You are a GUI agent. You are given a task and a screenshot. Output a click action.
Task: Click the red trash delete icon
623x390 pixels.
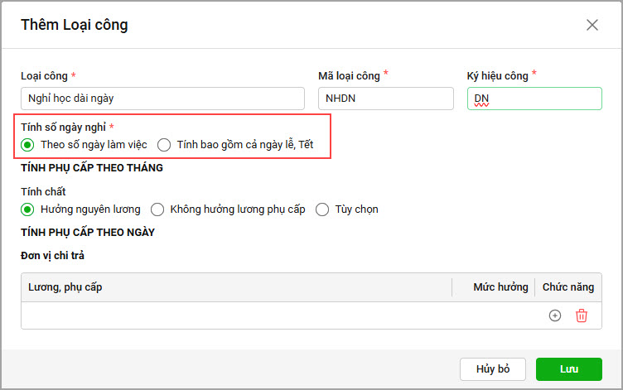point(582,315)
